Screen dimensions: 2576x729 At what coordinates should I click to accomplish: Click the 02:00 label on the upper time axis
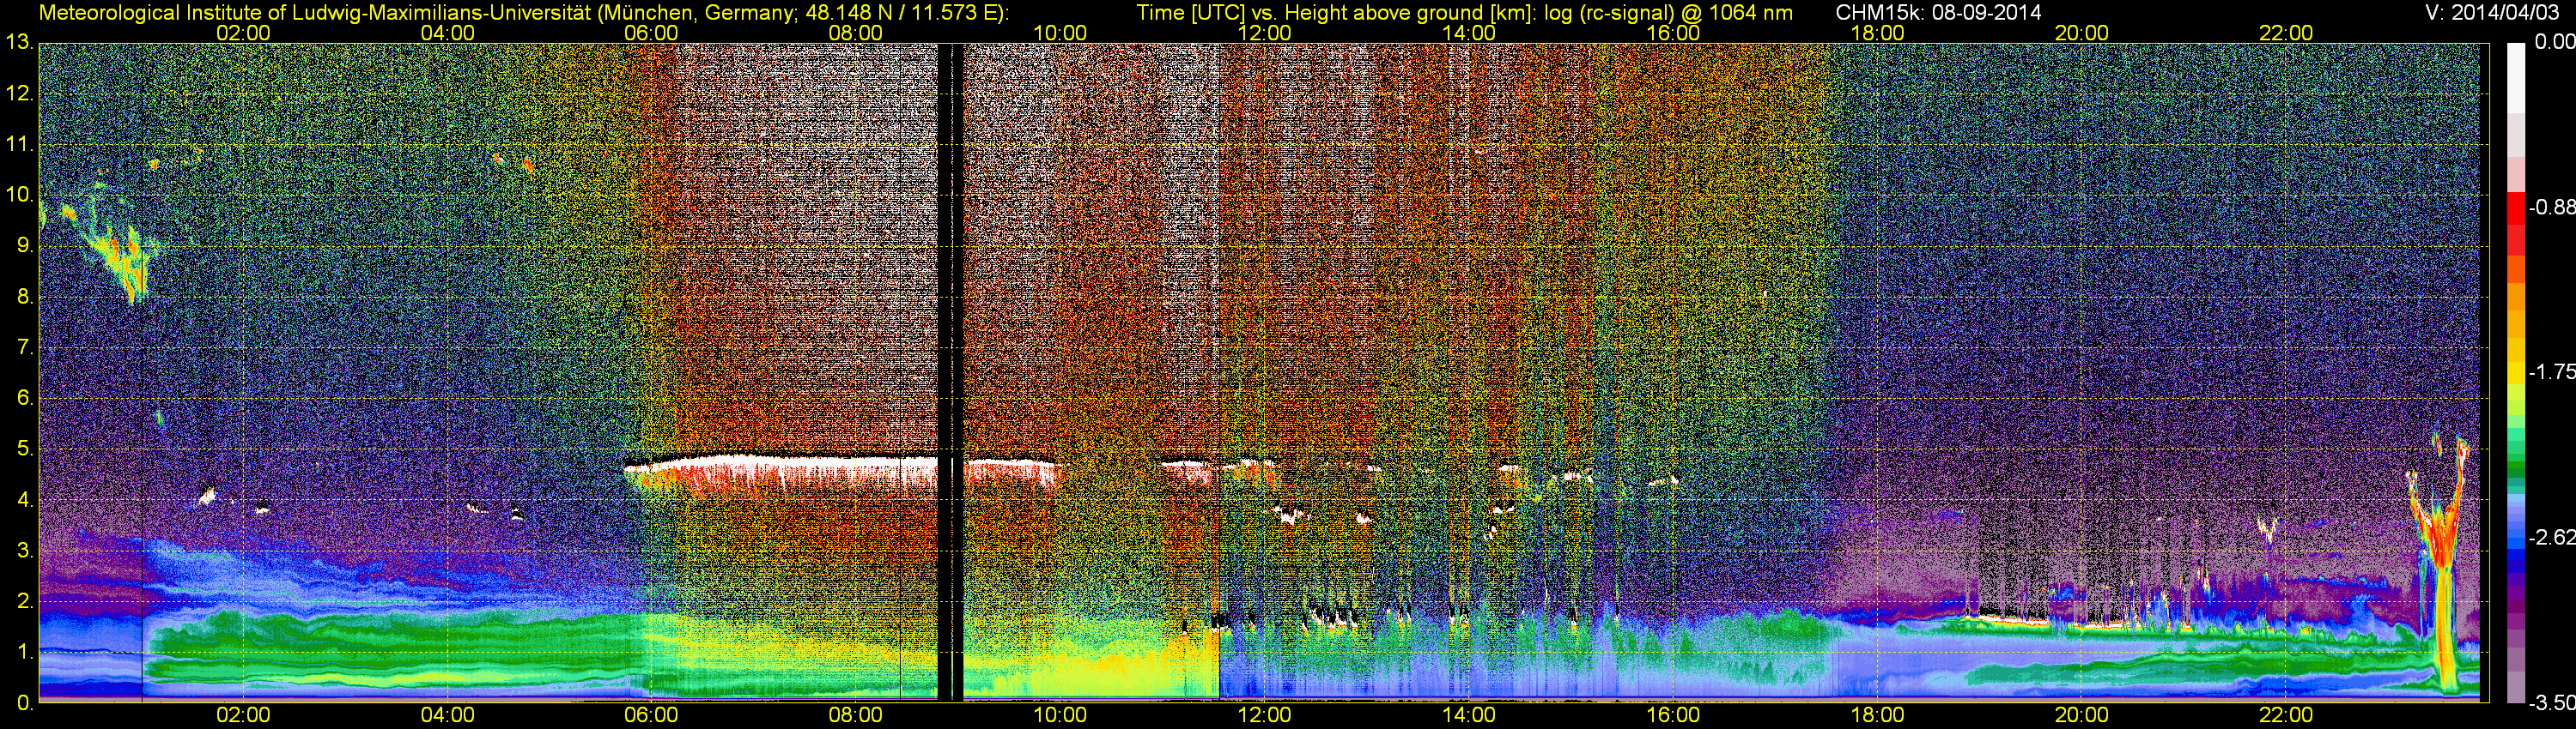(x=243, y=33)
